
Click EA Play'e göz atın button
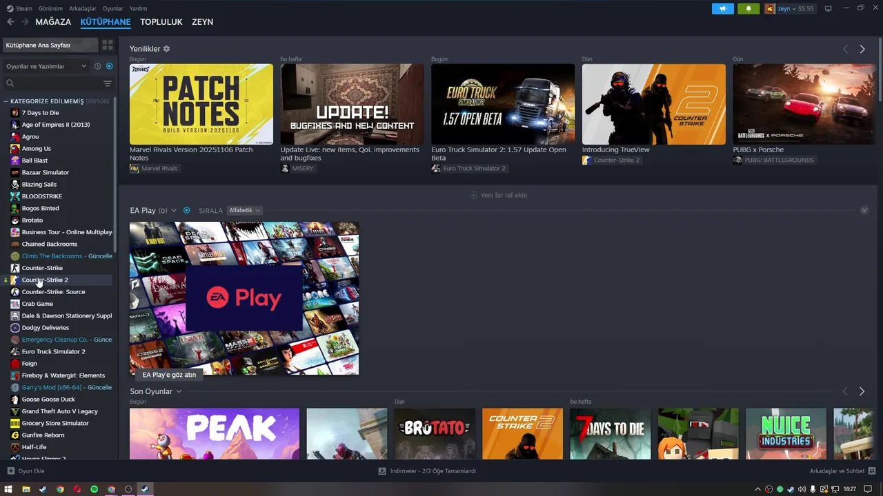click(x=169, y=375)
